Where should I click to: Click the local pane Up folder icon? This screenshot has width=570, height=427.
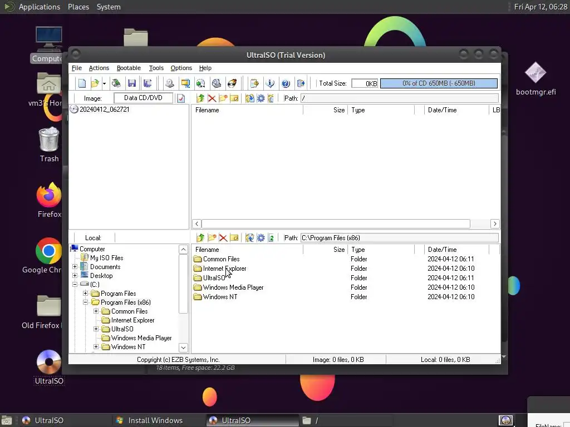pyautogui.click(x=200, y=238)
